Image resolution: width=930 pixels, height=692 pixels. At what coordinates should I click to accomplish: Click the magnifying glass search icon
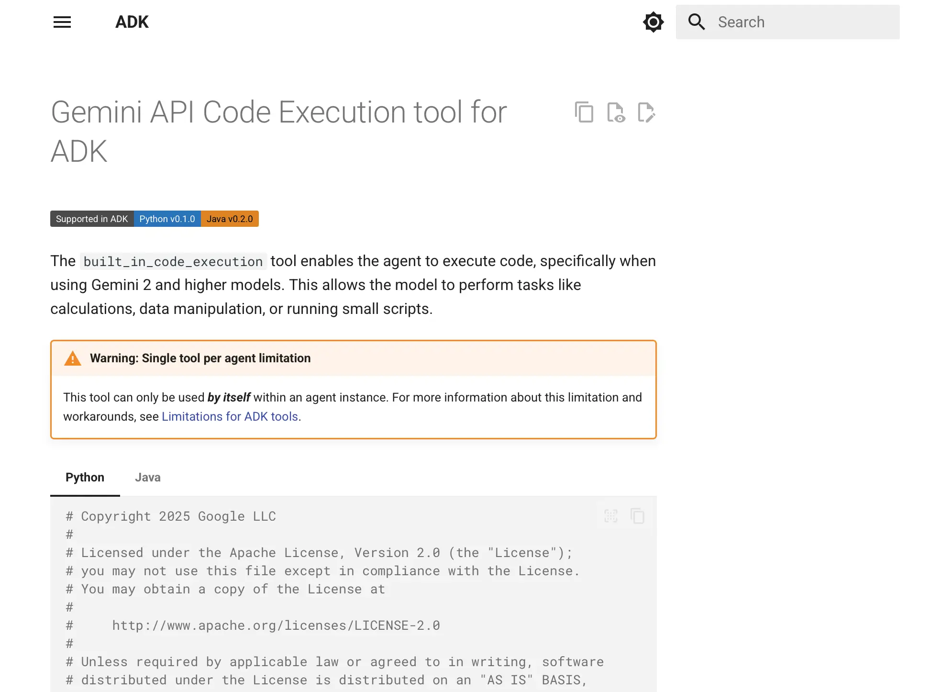(696, 22)
